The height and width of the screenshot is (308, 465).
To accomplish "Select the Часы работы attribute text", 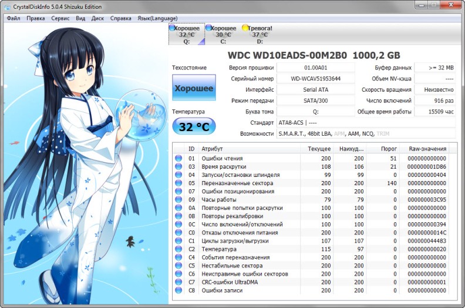I will click(x=219, y=200).
